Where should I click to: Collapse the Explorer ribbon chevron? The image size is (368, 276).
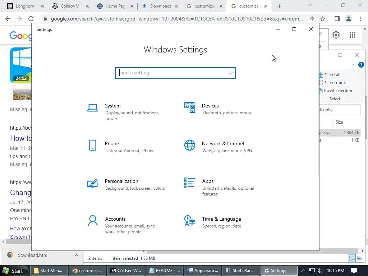pos(353,65)
